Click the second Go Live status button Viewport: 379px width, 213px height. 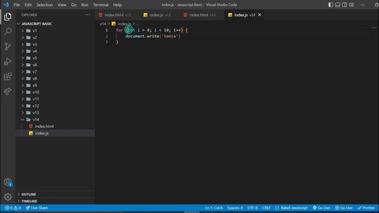pos(344,208)
